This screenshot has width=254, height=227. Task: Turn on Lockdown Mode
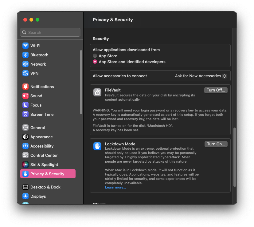point(216,144)
